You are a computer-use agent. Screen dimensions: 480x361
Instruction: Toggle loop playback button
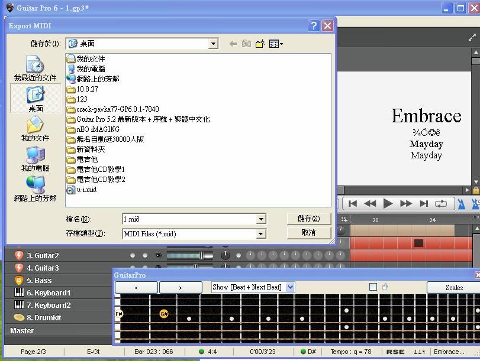click(441, 204)
